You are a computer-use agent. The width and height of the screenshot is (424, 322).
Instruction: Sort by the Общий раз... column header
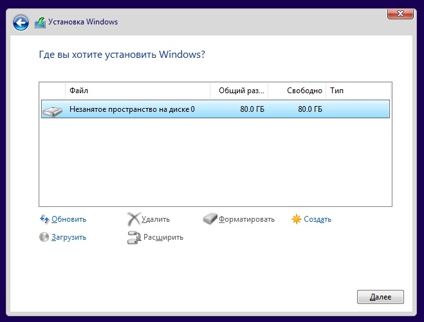pos(239,91)
